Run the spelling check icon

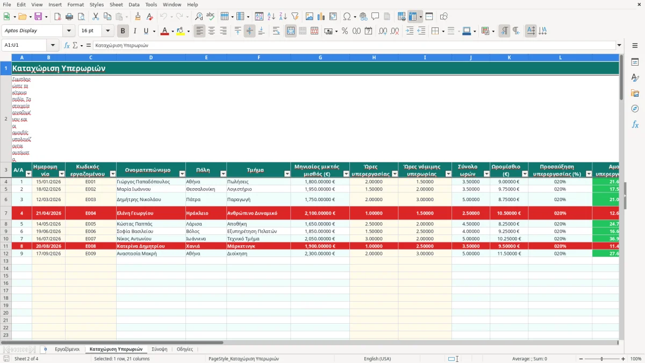211,17
